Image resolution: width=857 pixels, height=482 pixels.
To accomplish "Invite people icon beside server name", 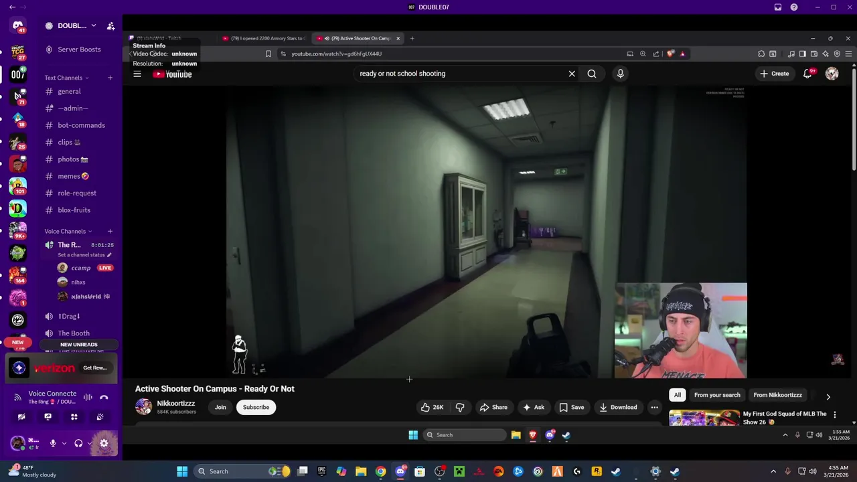I will [110, 25].
